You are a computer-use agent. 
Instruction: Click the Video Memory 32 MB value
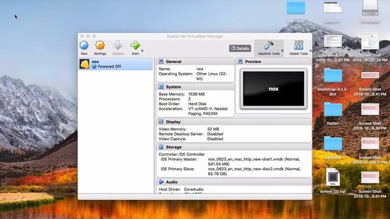(213, 129)
